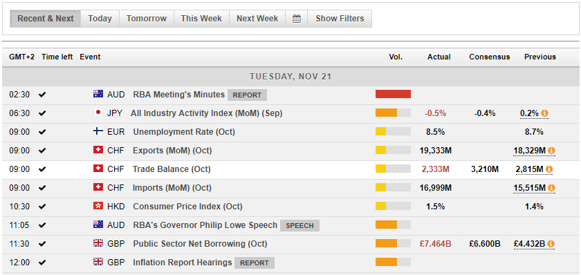Toggle the checkmark on the 12:00 GBP row
581x275 pixels.
tap(43, 263)
